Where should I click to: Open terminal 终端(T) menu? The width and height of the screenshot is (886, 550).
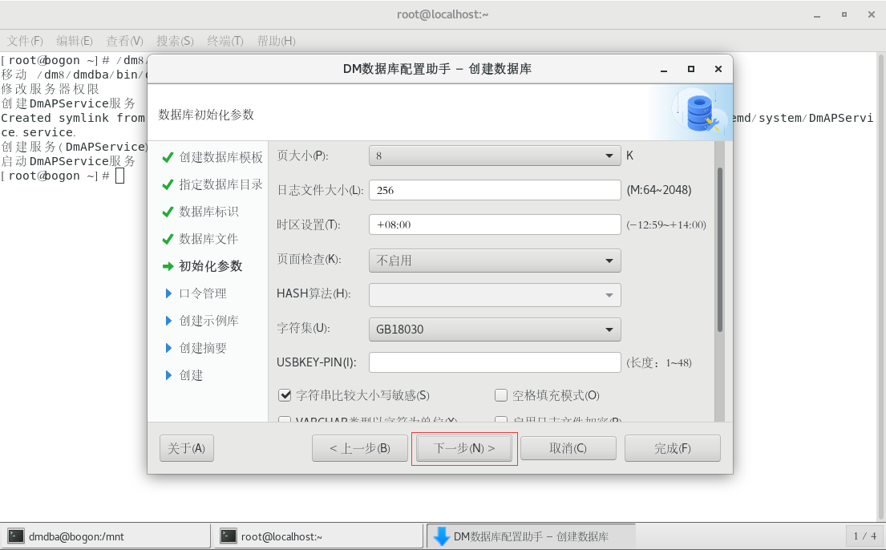(x=225, y=41)
